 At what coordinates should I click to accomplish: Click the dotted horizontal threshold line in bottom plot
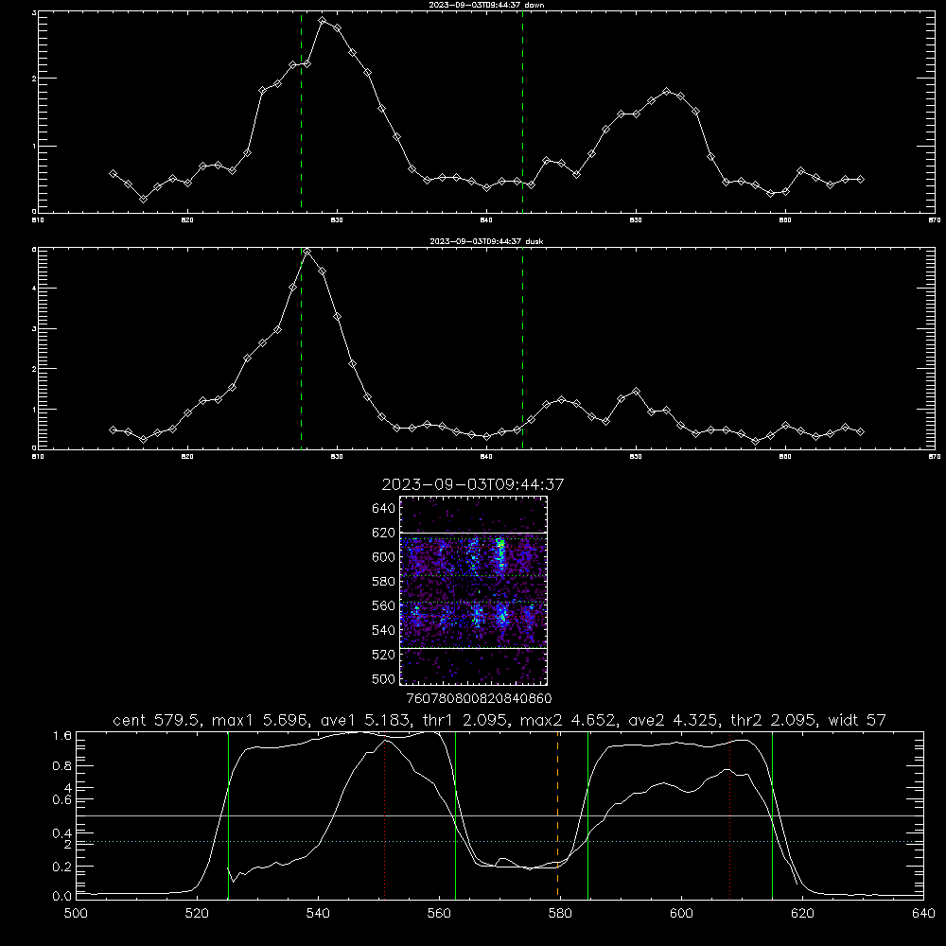coord(499,841)
